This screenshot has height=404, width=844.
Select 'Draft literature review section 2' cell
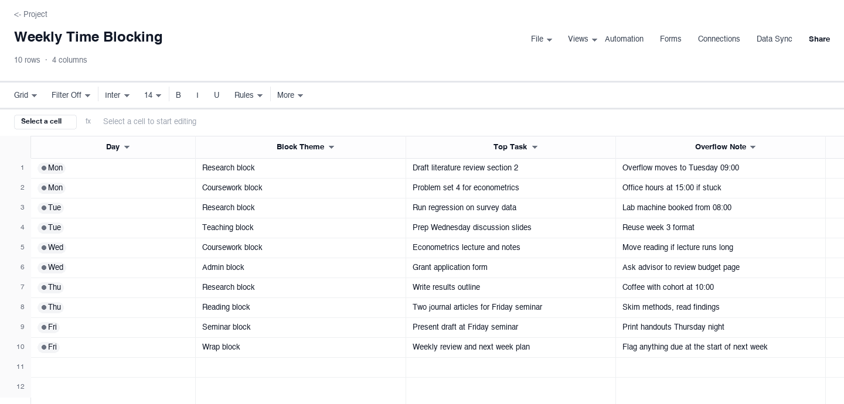point(511,168)
